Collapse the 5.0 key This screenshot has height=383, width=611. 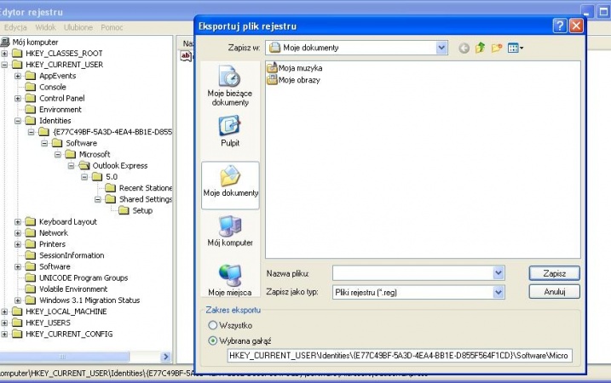coord(84,177)
